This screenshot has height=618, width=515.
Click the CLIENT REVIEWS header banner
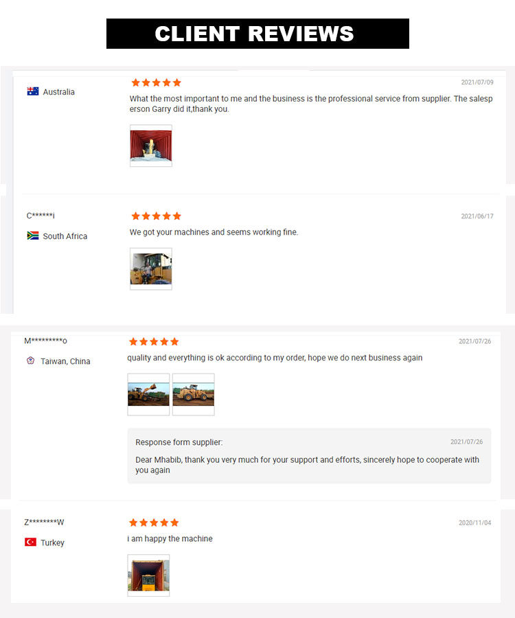pyautogui.click(x=257, y=34)
